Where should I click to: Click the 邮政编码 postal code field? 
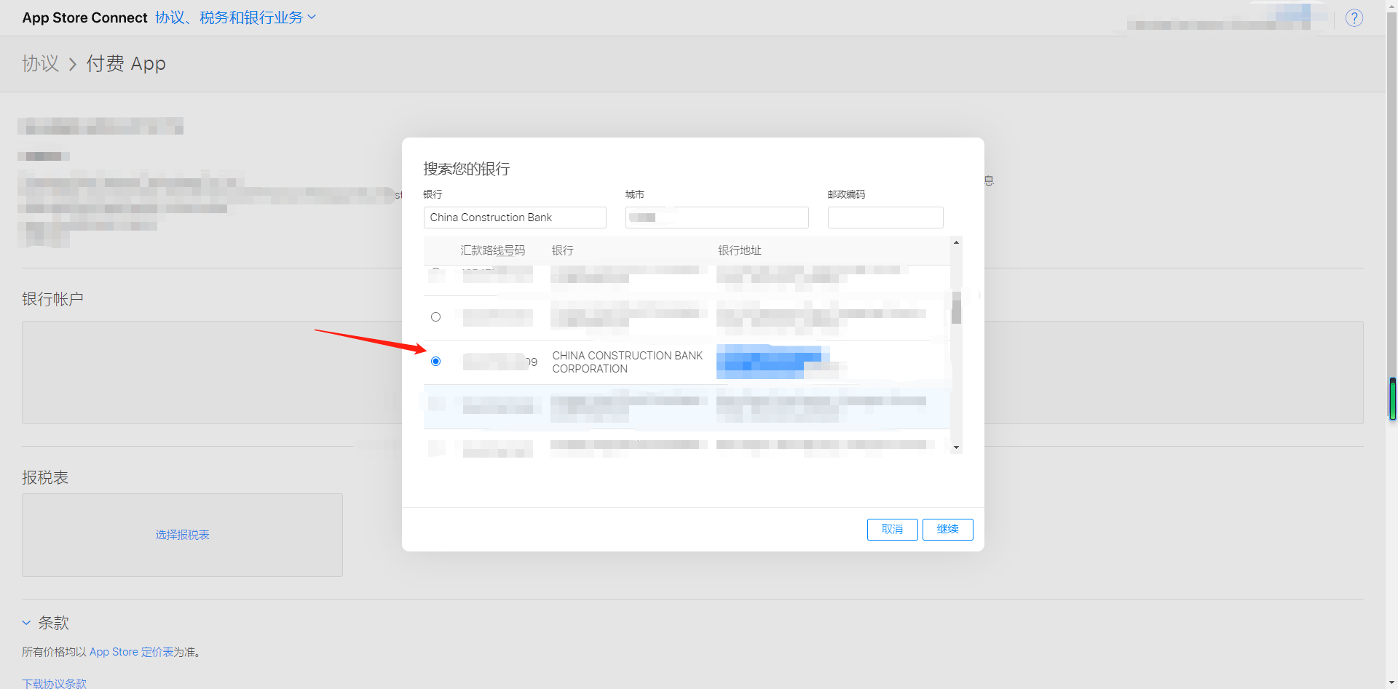coord(885,218)
